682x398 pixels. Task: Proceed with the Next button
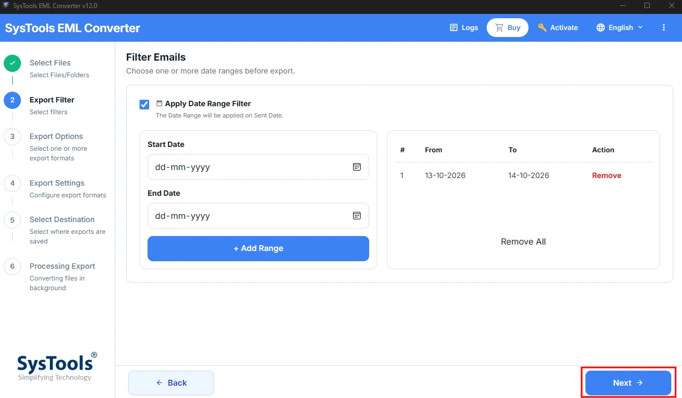(628, 382)
